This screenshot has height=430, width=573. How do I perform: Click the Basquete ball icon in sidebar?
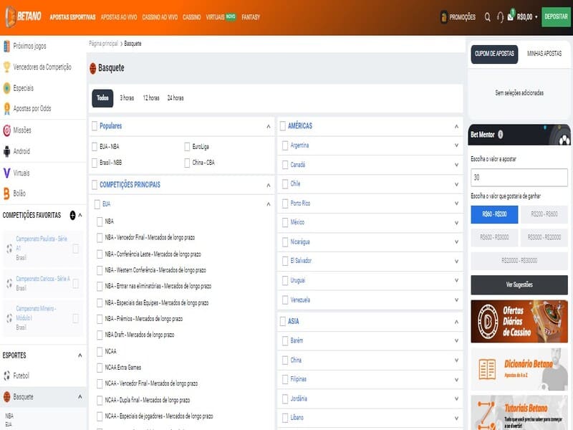(x=6, y=397)
